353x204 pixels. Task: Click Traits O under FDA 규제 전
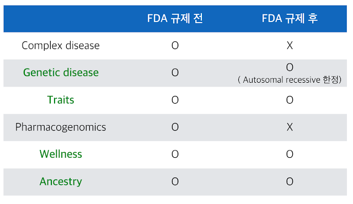pos(175,100)
